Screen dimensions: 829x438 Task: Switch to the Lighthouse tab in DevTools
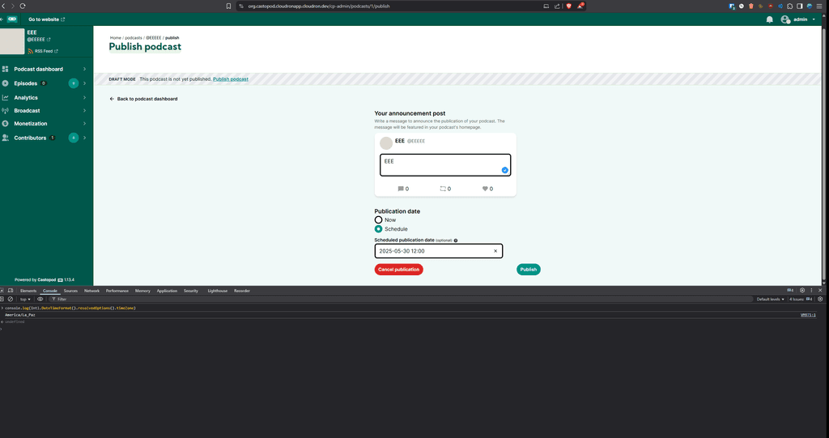click(x=217, y=291)
